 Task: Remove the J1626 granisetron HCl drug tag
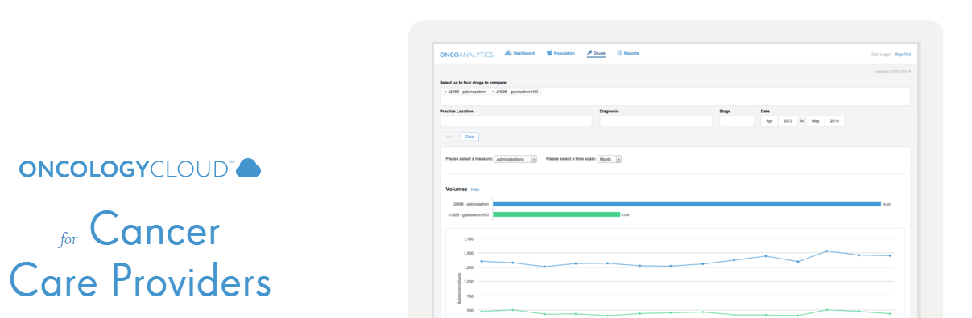click(x=493, y=92)
